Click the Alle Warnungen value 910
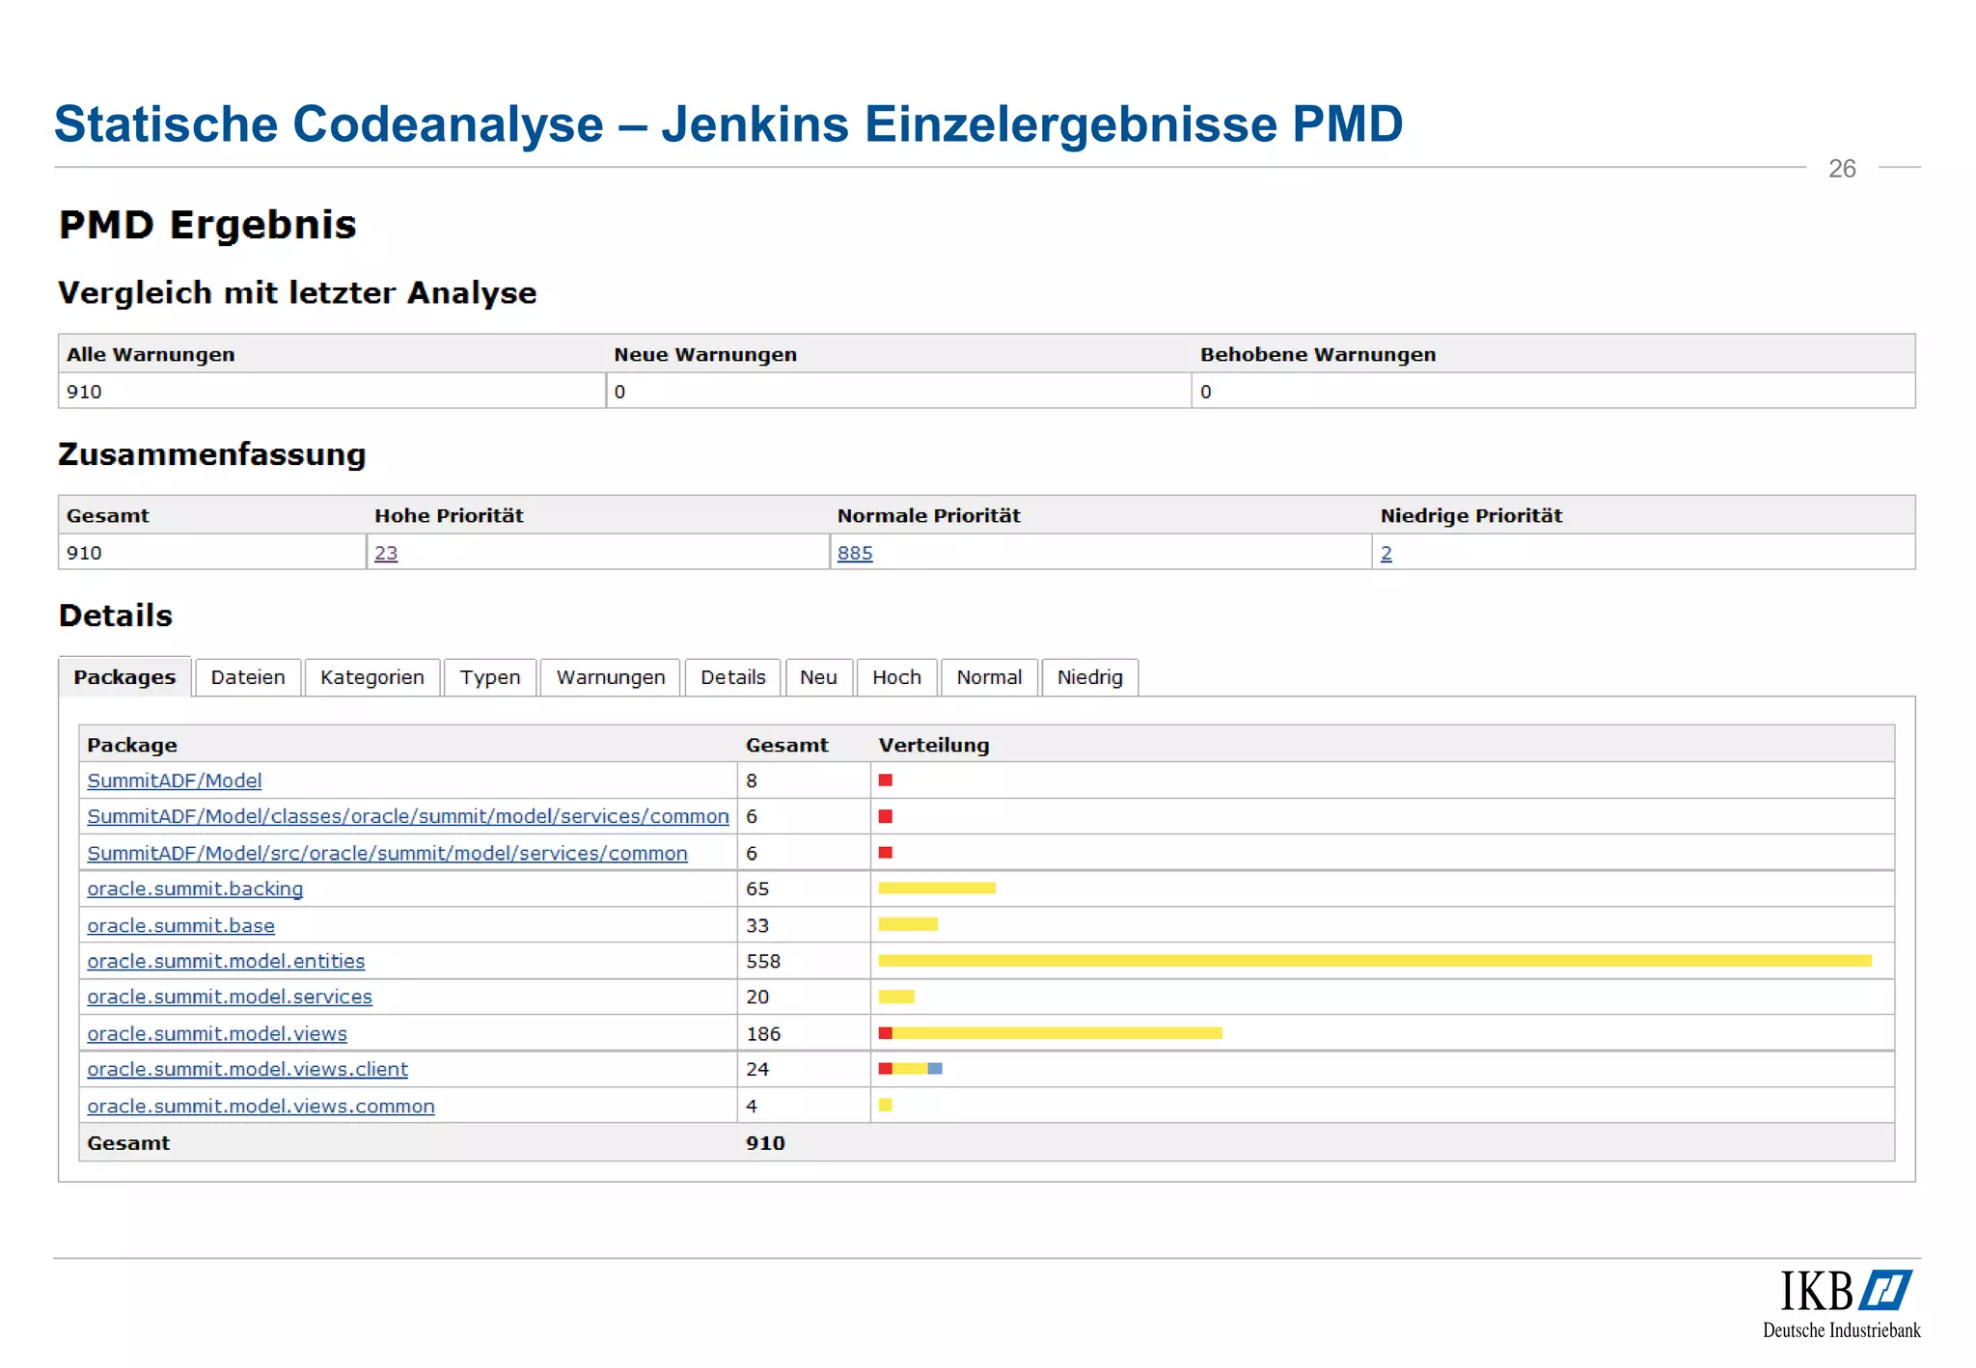The image size is (1976, 1368). (x=84, y=392)
